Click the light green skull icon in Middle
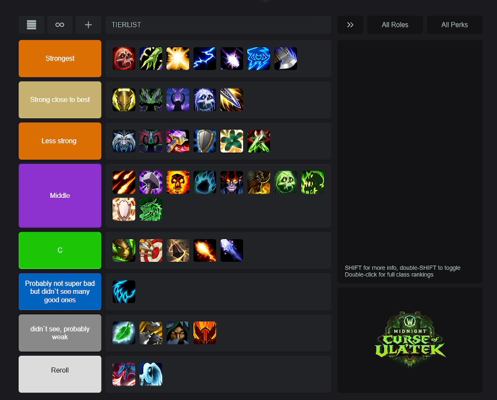The height and width of the screenshot is (400, 497). point(286,182)
